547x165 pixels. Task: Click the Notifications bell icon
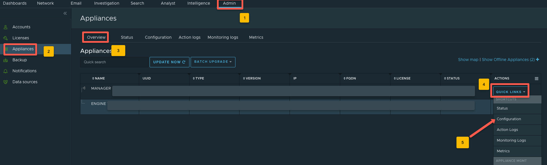coord(5,71)
